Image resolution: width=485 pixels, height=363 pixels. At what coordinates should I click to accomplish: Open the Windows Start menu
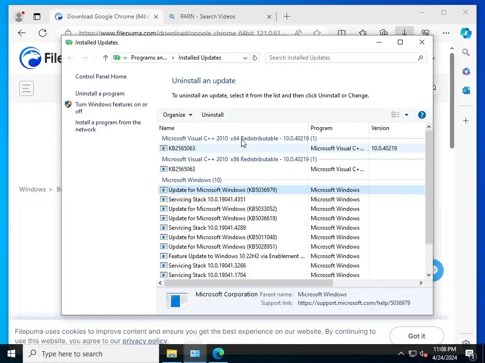[x=11, y=354]
